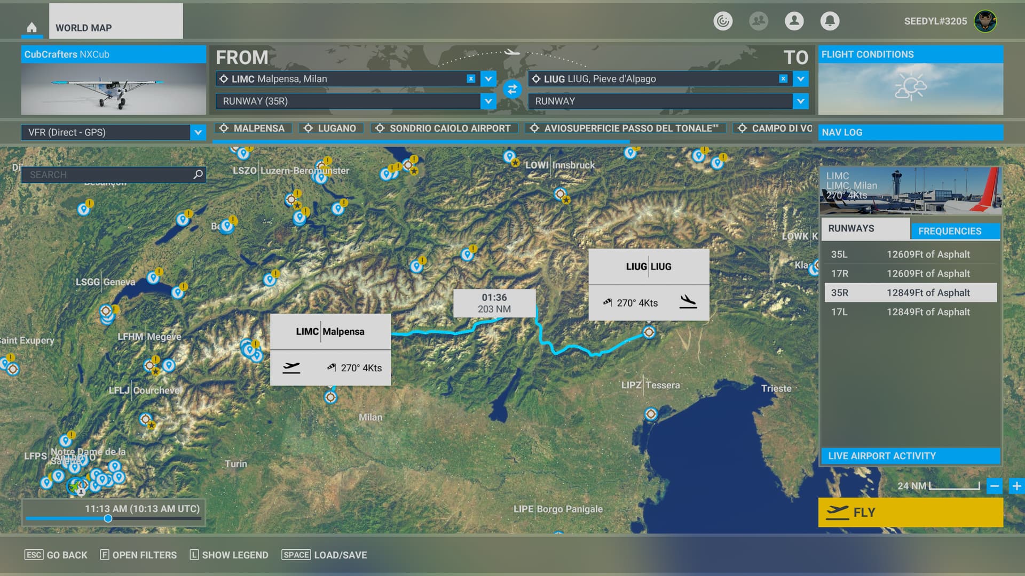Select runway 35R in the list
The width and height of the screenshot is (1025, 576).
tap(911, 293)
